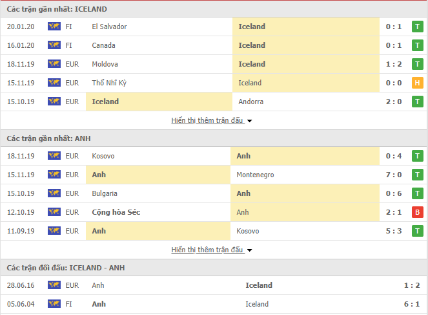
Task: Click the green T badge for Andorra match
Action: (x=418, y=102)
